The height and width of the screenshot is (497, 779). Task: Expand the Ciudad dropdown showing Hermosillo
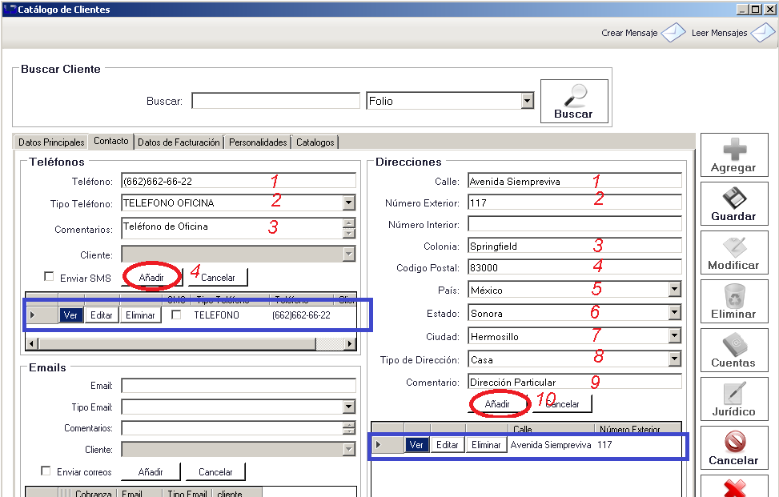(x=674, y=336)
